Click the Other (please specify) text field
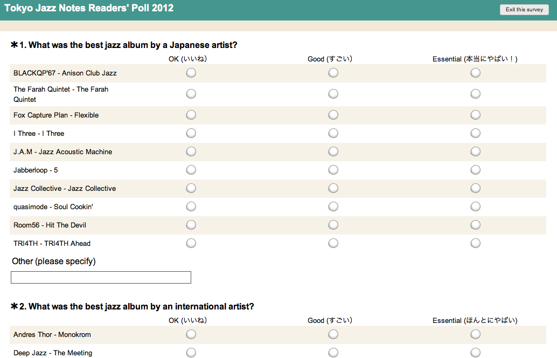 pos(101,277)
